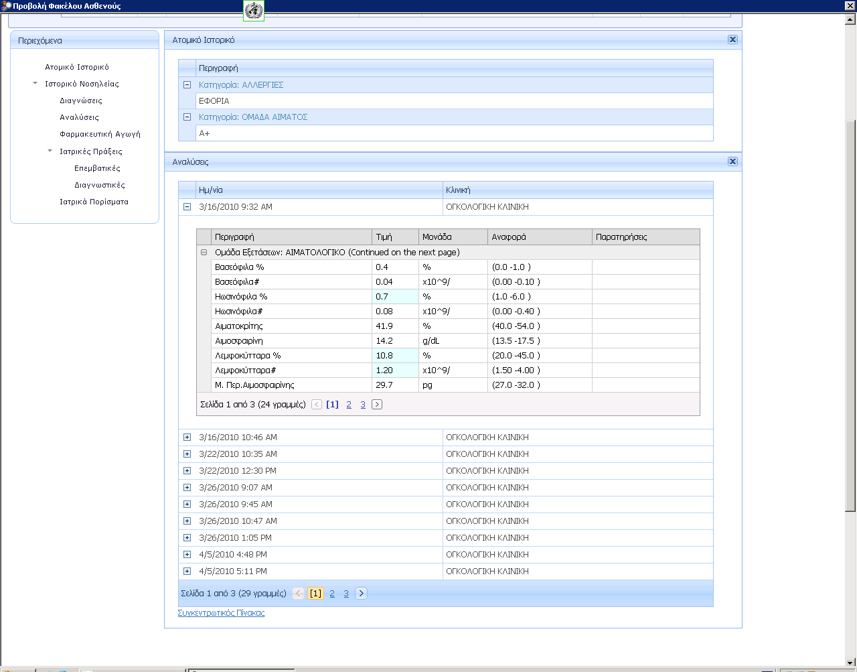Image resolution: width=857 pixels, height=672 pixels.
Task: Go to Διαγνώσεις in contents tree
Action: click(x=81, y=100)
